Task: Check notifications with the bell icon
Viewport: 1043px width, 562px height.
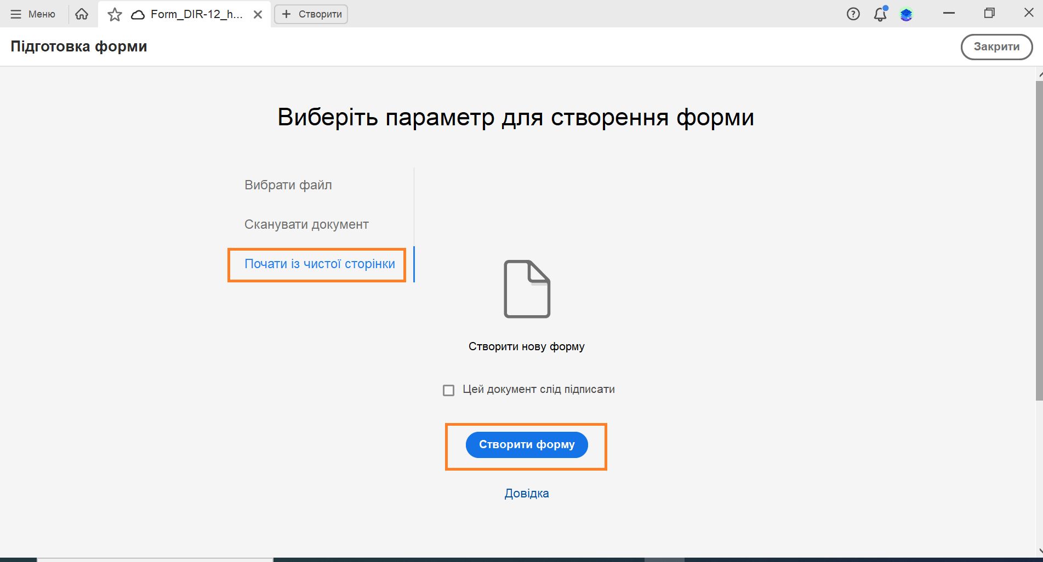Action: [x=880, y=15]
